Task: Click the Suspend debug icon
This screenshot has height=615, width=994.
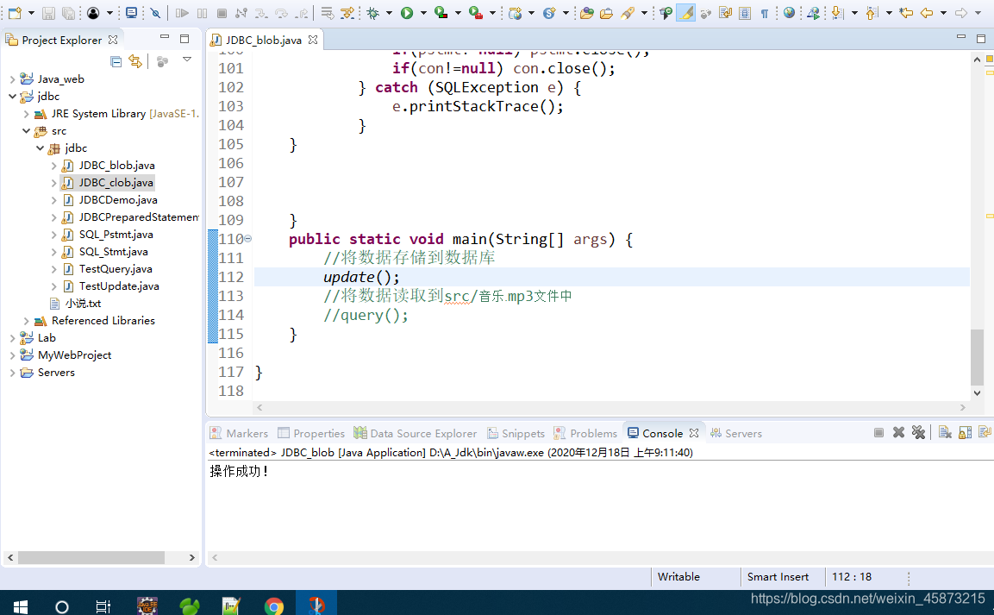Action: (x=203, y=13)
